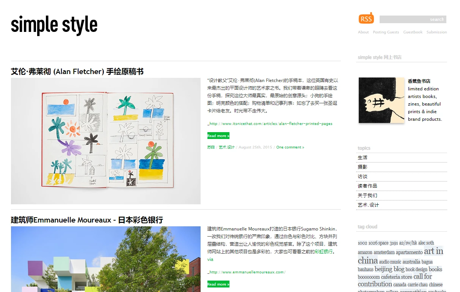Click the simple style site logo
This screenshot has width=460, height=292.
click(x=54, y=25)
